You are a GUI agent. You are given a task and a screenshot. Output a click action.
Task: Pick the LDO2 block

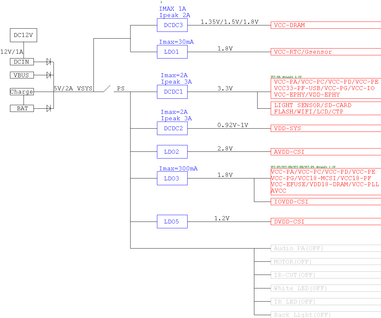tap(172, 152)
